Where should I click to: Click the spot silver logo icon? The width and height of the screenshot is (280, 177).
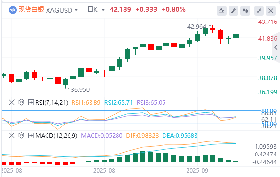click(13, 10)
